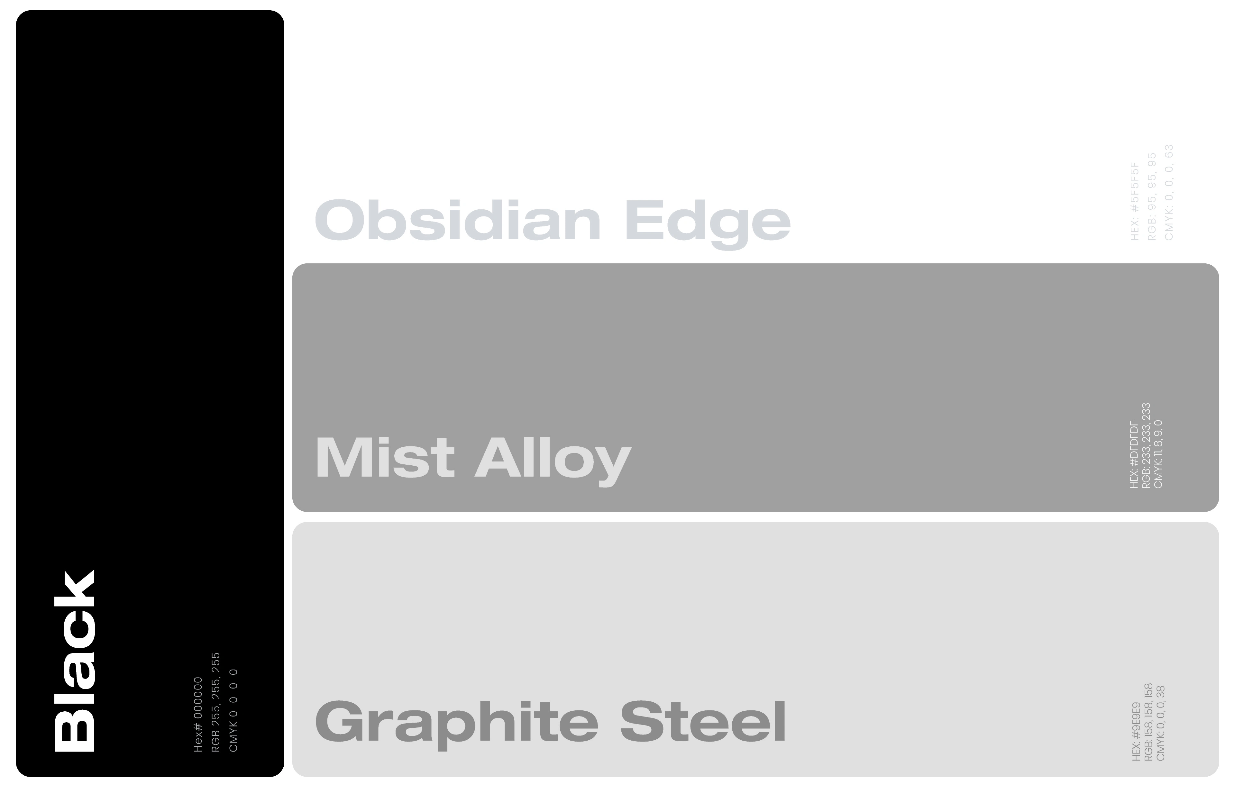Select the RGB 158, 158, 158 label
The width and height of the screenshot is (1235, 794).
(x=1148, y=722)
